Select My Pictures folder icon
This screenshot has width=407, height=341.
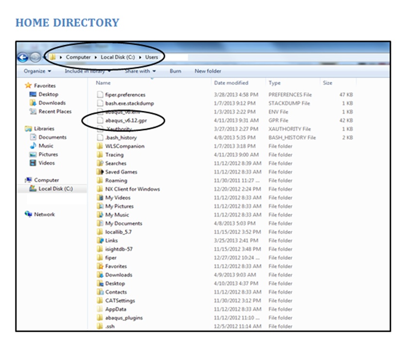(100, 206)
